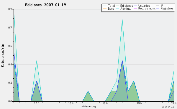
Task: Click the "0.5" y-axis value
Action: [x=10, y=46]
